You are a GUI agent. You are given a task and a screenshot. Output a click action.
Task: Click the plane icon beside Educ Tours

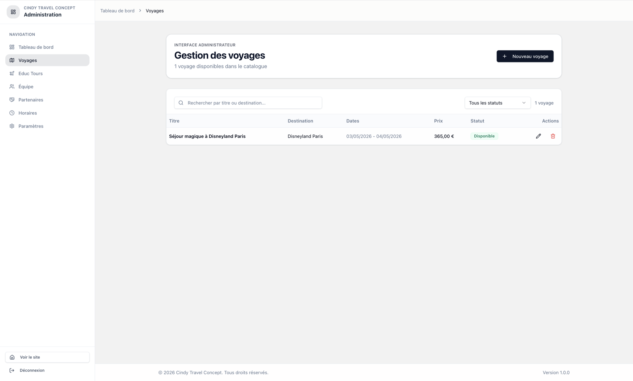12,73
